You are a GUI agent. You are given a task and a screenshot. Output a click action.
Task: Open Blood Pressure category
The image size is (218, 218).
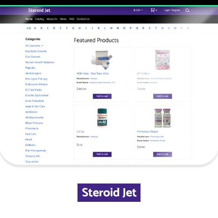pyautogui.click(x=34, y=123)
